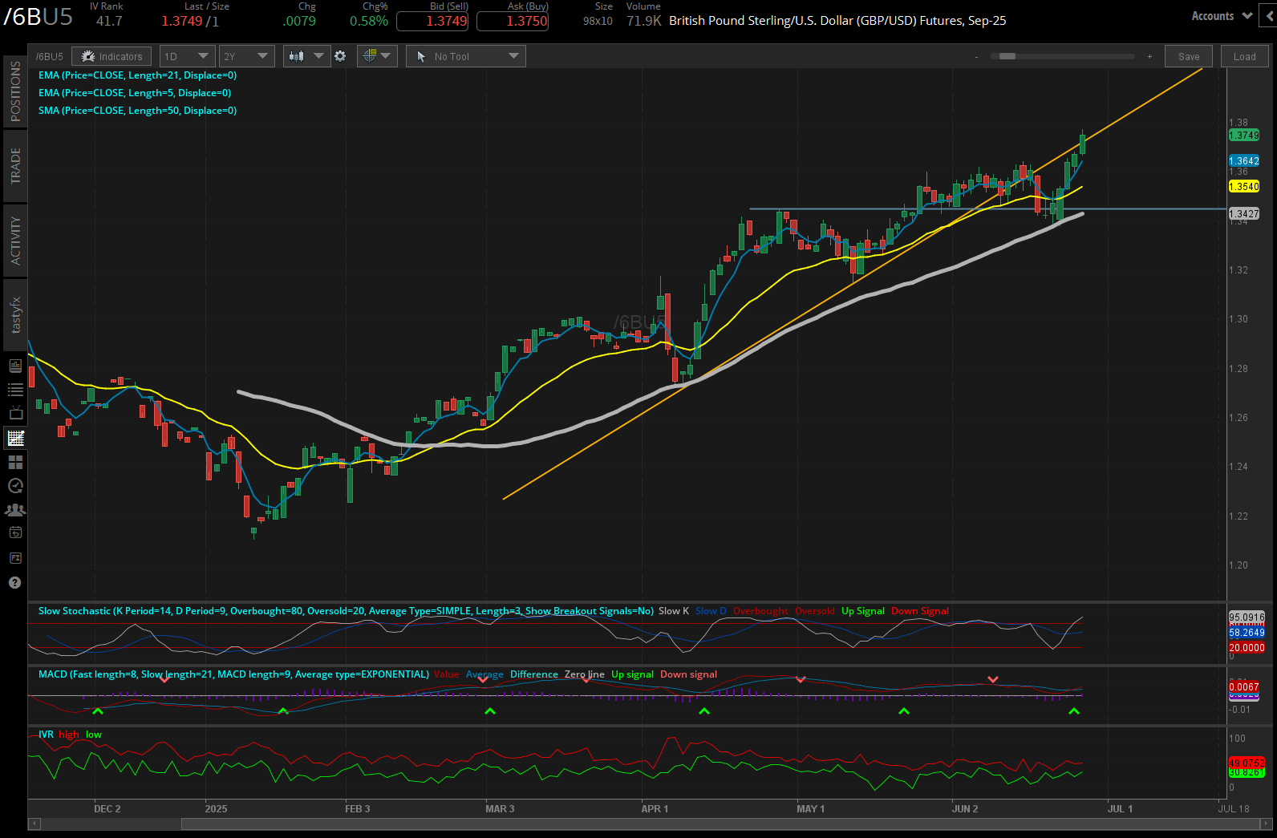Click the IV Rank 41.7 value
The height and width of the screenshot is (838, 1277).
(109, 21)
